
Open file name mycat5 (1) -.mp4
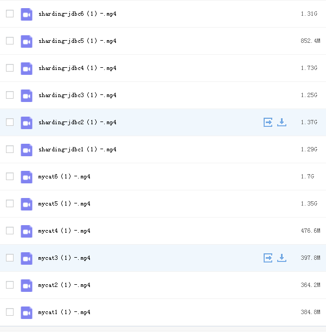[64, 203]
